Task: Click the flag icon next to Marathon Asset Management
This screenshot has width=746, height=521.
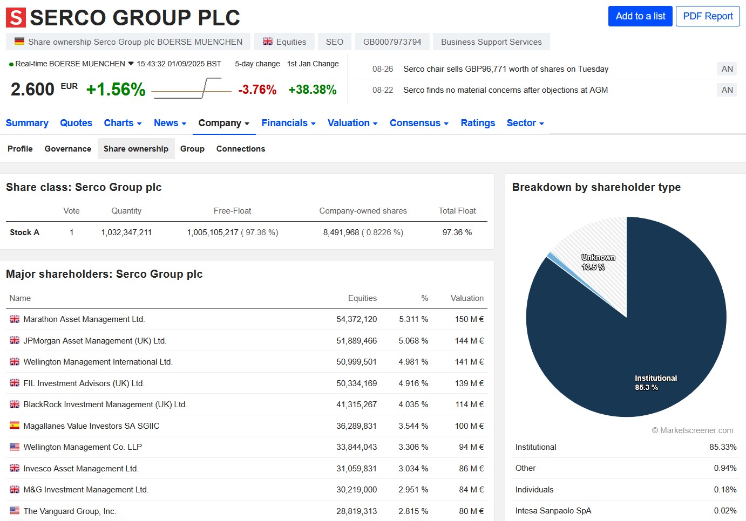Action: pyautogui.click(x=15, y=319)
